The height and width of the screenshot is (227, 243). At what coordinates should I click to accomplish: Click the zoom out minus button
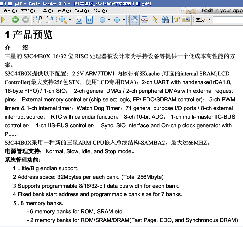click(x=102, y=20)
